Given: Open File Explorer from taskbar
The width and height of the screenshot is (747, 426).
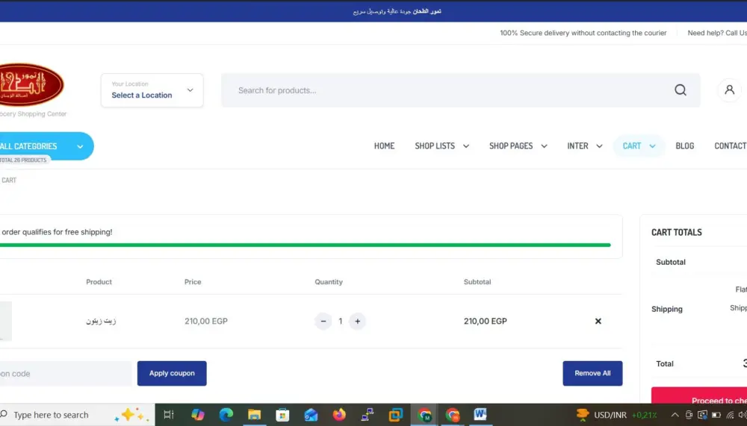Looking at the screenshot, I should point(255,415).
